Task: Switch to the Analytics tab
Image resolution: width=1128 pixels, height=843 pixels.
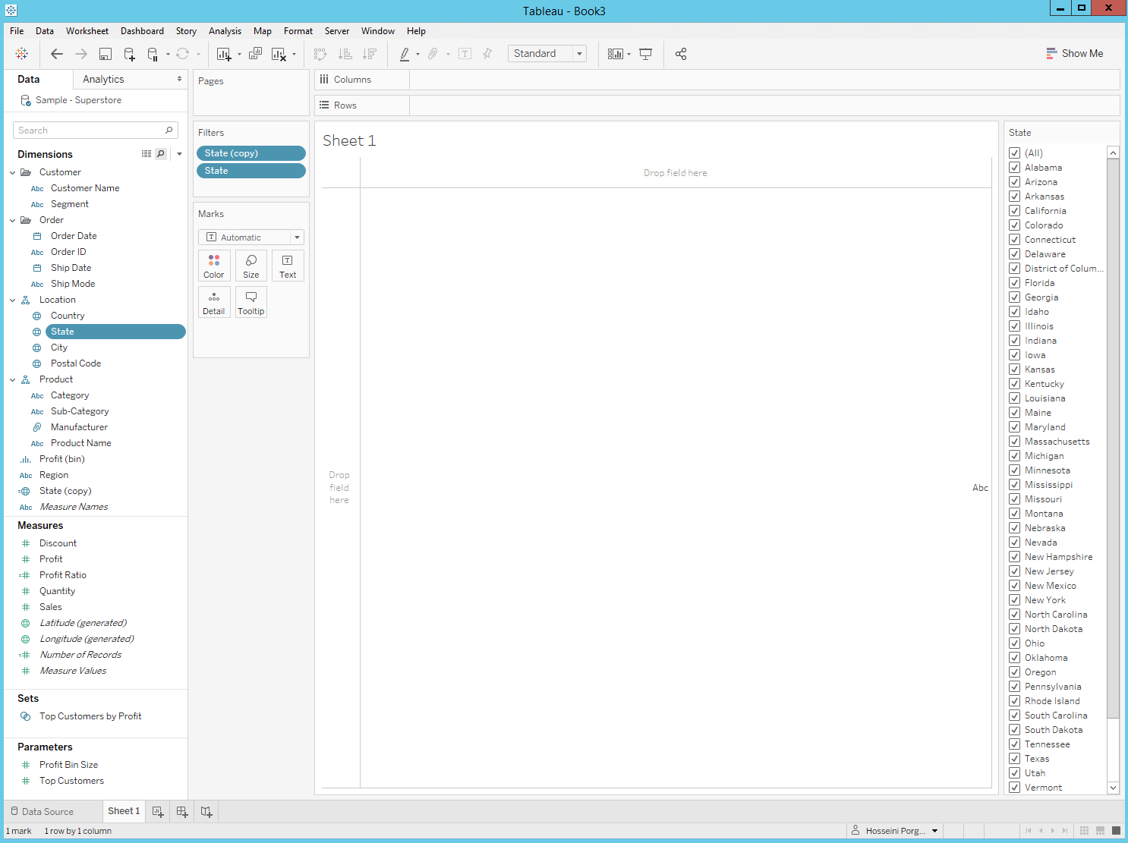Action: tap(103, 79)
